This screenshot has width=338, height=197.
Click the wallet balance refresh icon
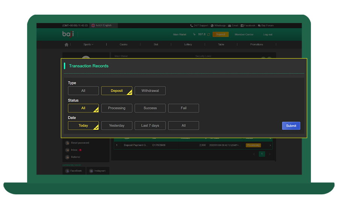pos(208,35)
